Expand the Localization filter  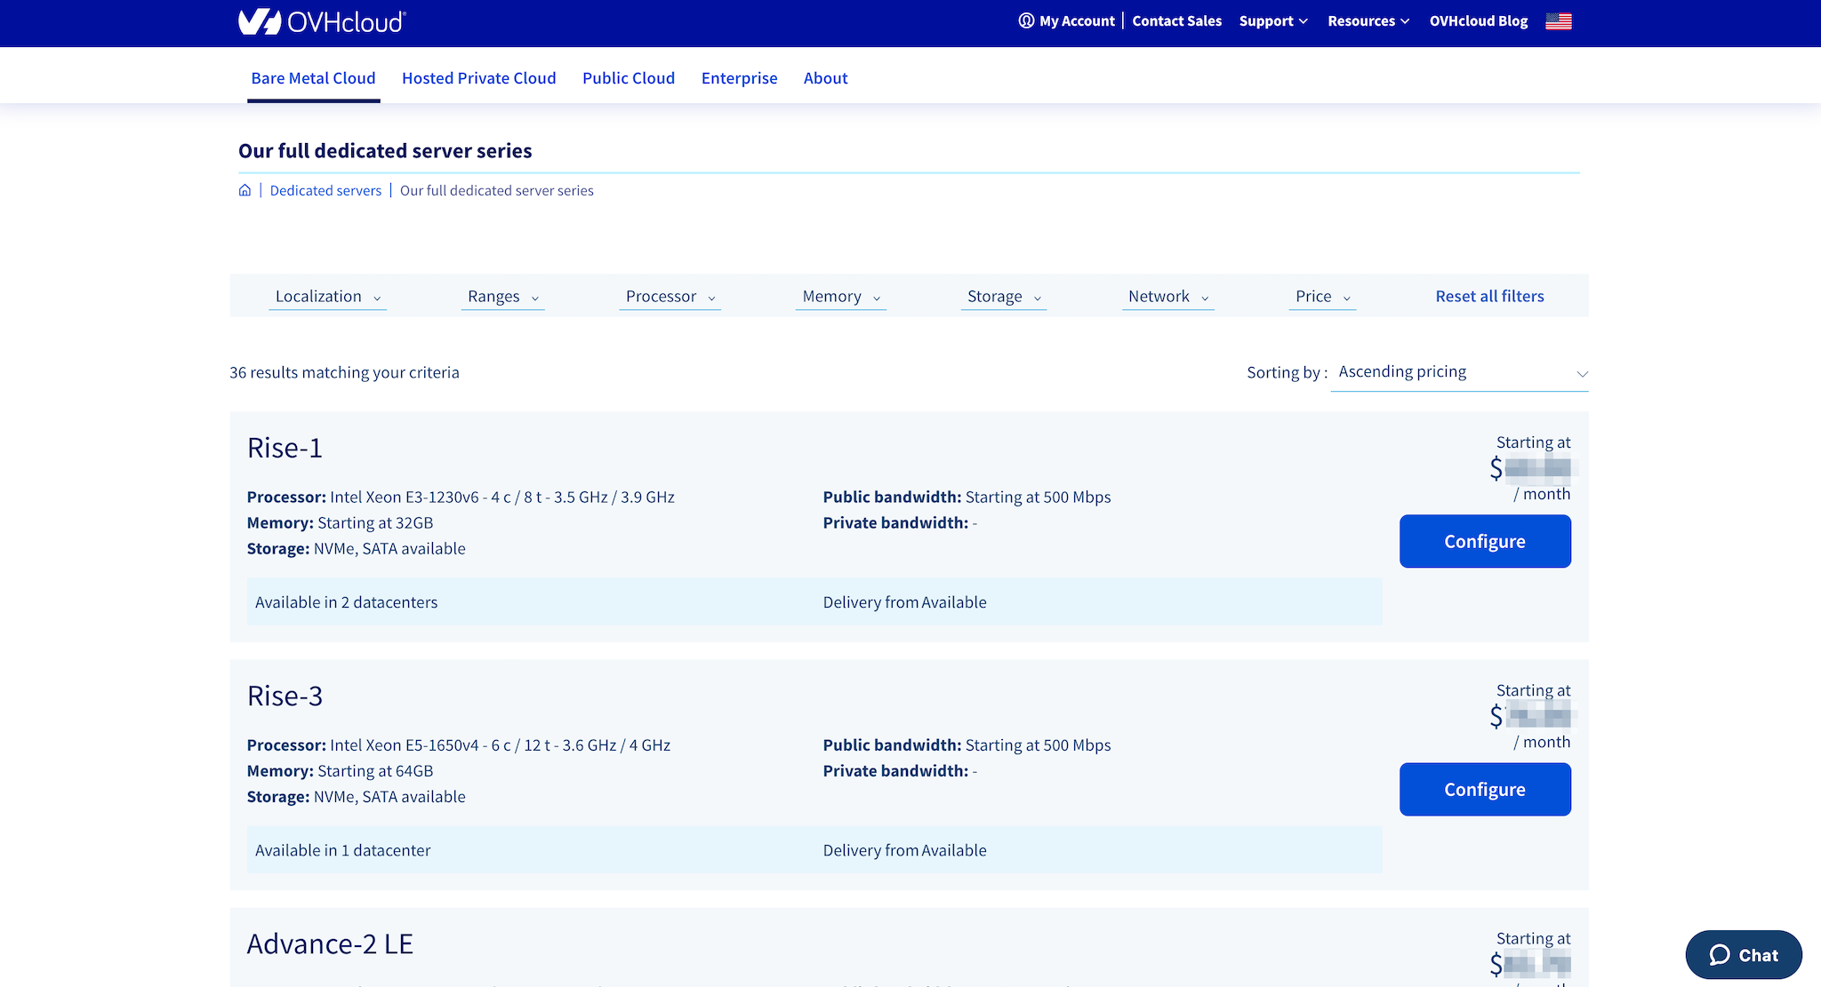pos(327,297)
